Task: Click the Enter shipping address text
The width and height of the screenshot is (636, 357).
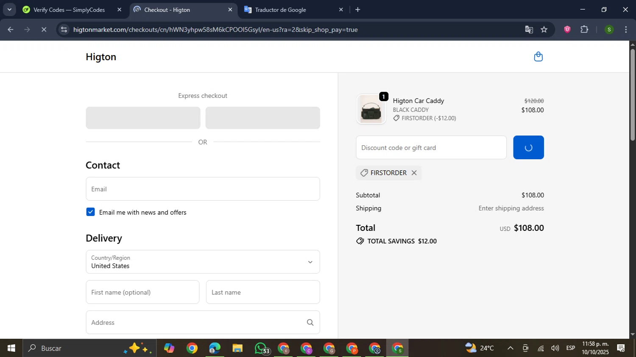Action: point(511,208)
